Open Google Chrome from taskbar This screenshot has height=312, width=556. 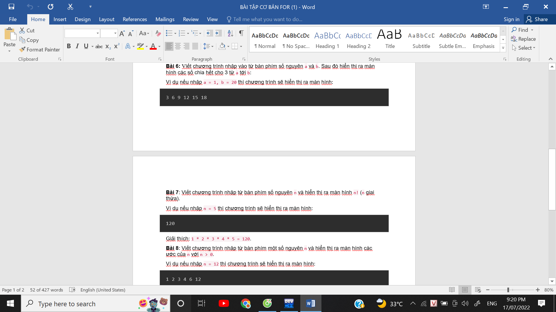(x=246, y=303)
